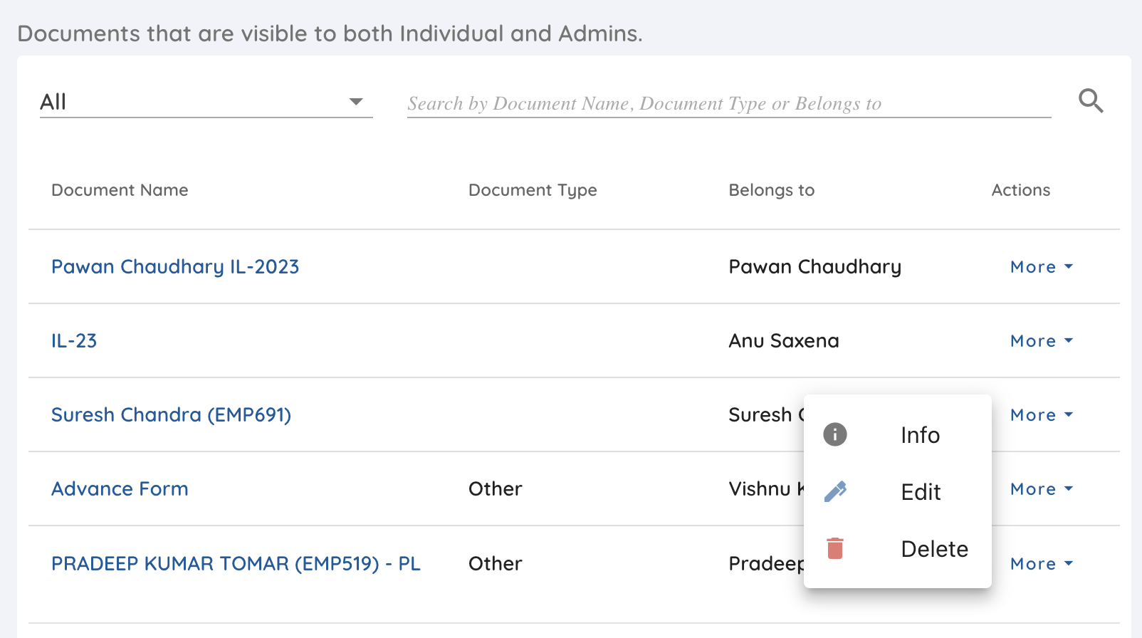This screenshot has height=638, width=1142.
Task: Choose Edit in the actions menu
Action: (x=921, y=492)
